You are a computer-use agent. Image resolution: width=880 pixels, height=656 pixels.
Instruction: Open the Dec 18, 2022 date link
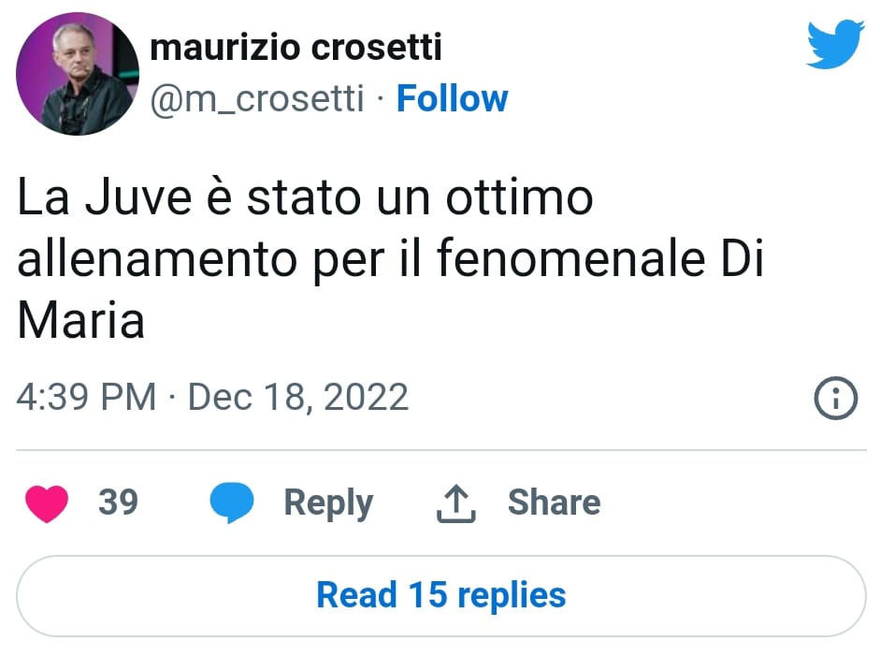tap(298, 397)
